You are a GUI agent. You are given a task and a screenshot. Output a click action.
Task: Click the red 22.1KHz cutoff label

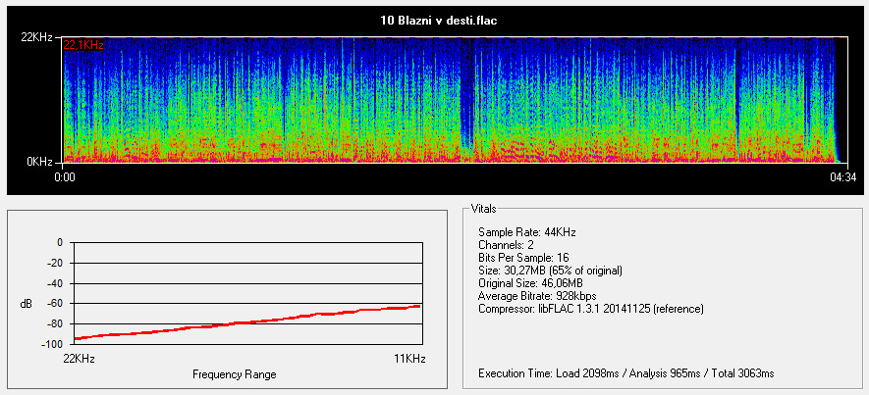83,44
